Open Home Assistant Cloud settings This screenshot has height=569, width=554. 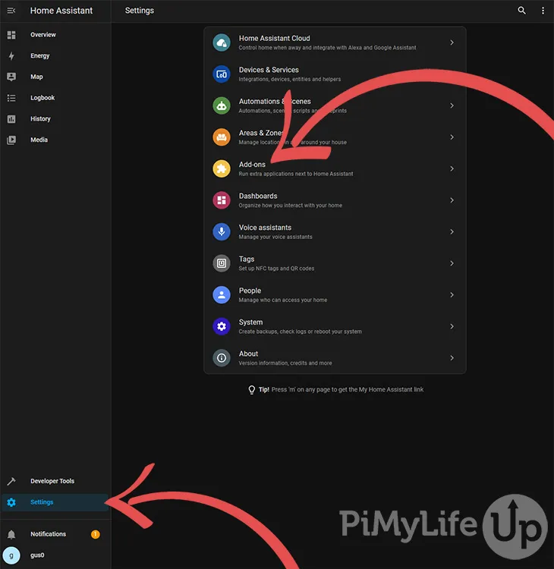(x=275, y=39)
